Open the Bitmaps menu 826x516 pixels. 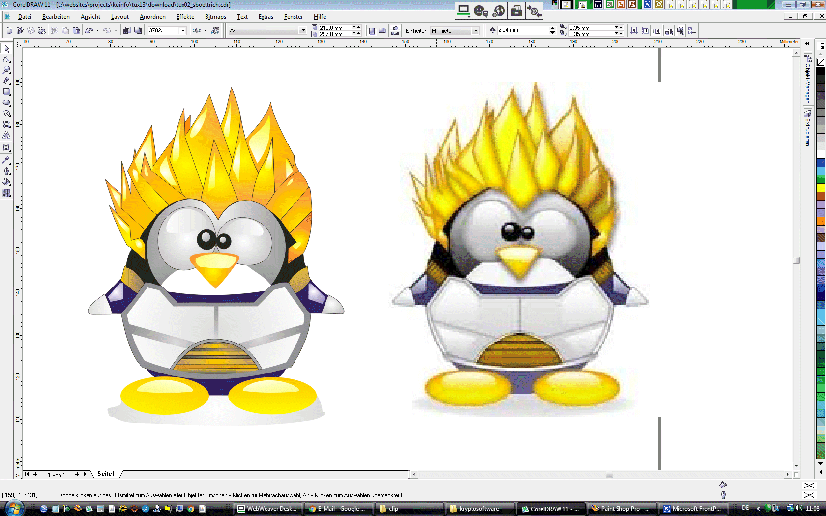(215, 17)
